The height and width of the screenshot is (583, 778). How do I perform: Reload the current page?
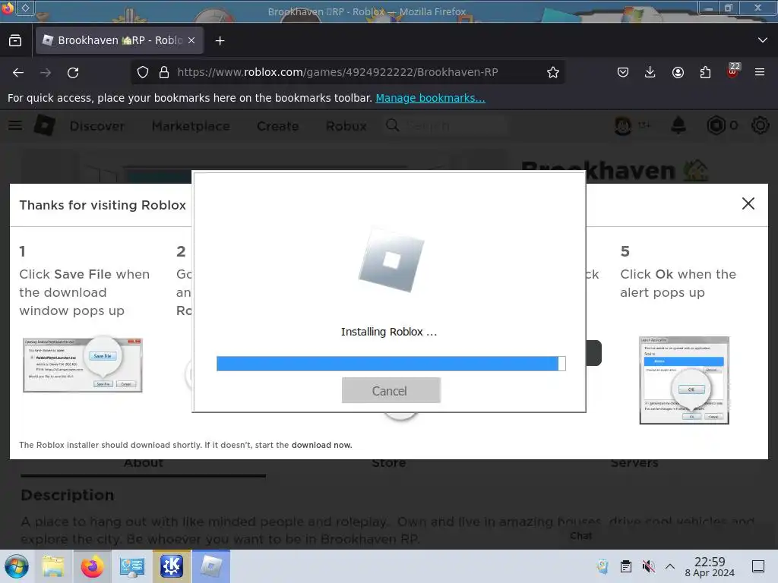pos(73,72)
